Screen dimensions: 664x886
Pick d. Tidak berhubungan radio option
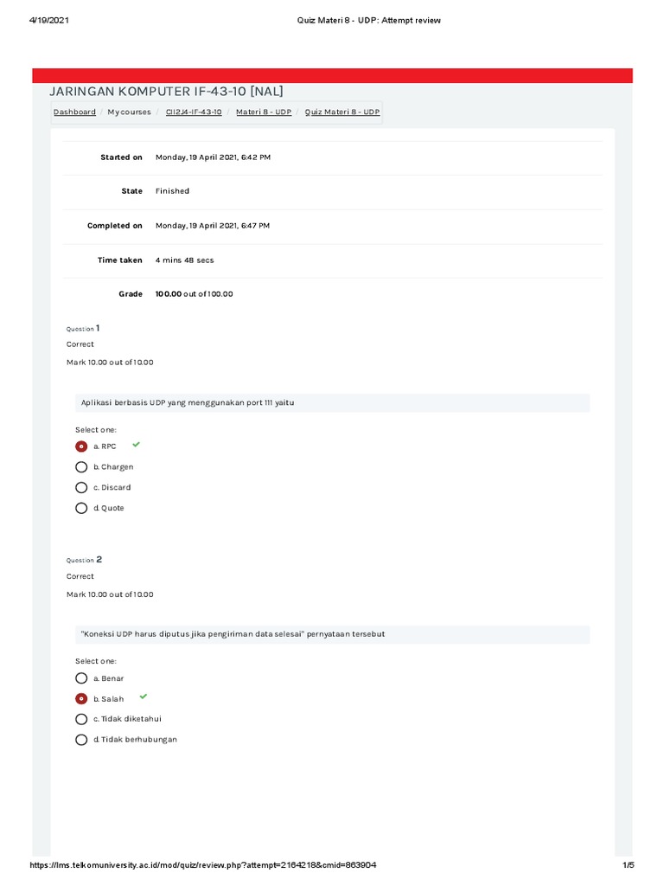pyautogui.click(x=81, y=740)
